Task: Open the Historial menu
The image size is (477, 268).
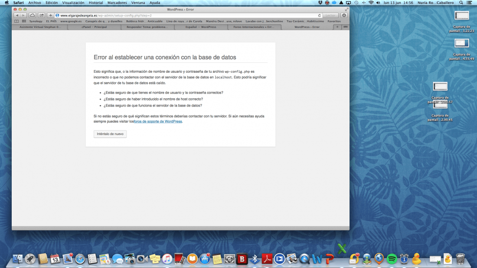Action: click(96, 3)
